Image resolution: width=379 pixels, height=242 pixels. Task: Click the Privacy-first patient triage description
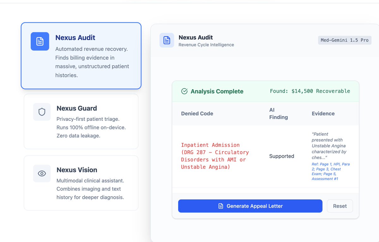pos(91,127)
